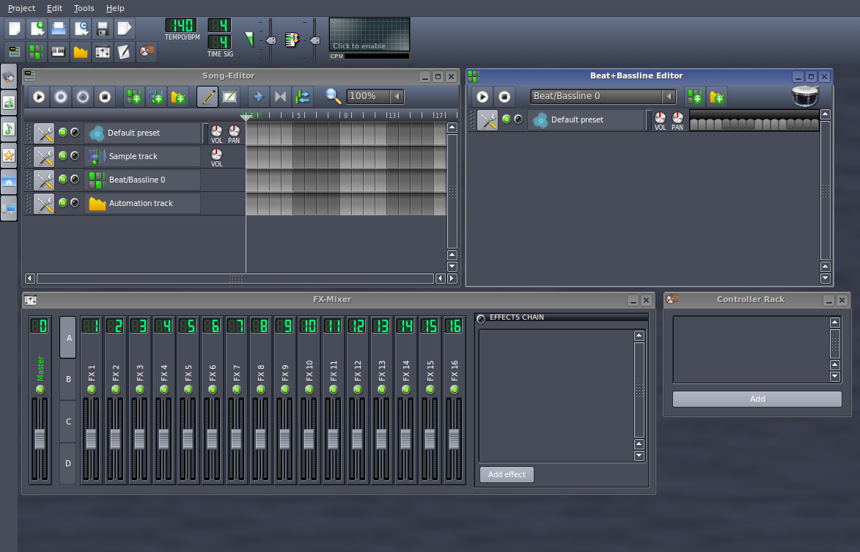Click the Add effect button in Effects Chain
The height and width of the screenshot is (552, 860).
pos(506,474)
